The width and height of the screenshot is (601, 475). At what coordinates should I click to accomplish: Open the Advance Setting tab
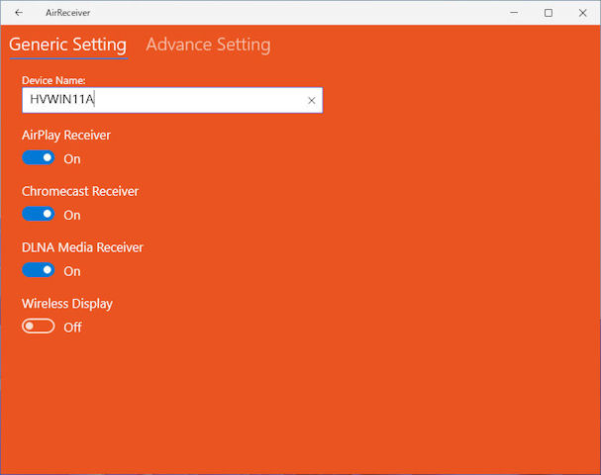pos(208,45)
